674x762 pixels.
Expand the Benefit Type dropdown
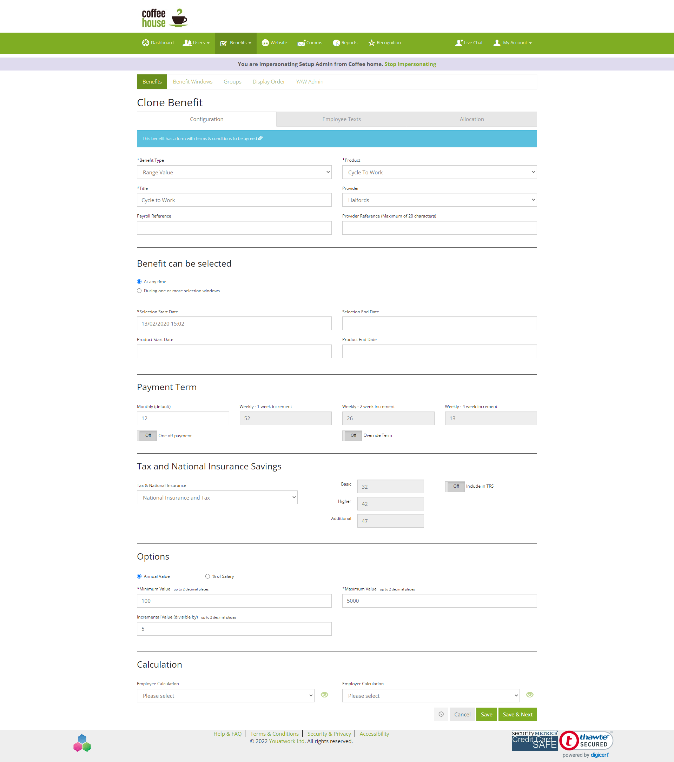point(234,172)
